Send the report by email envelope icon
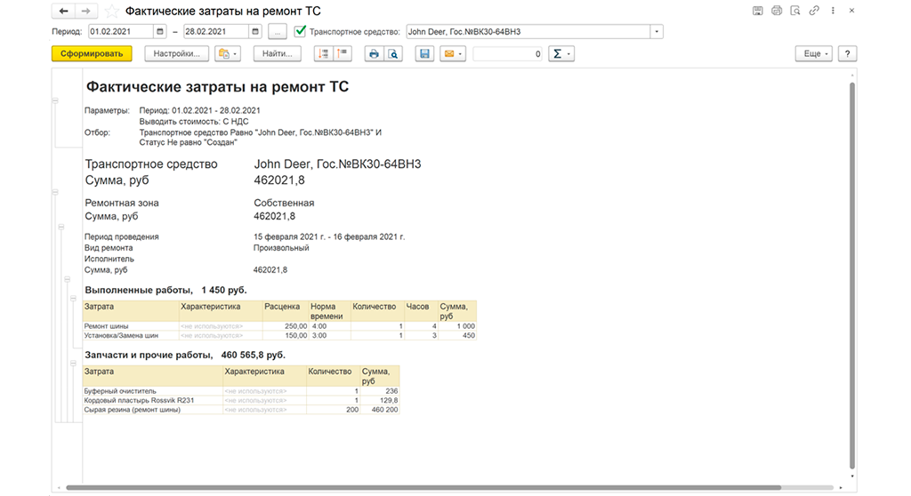The width and height of the screenshot is (911, 496). coord(453,53)
